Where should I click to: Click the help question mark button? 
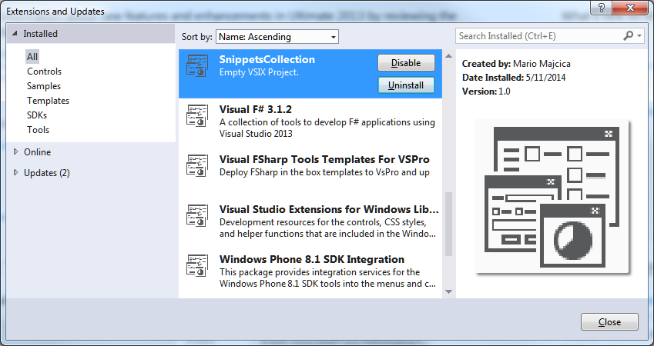(602, 8)
